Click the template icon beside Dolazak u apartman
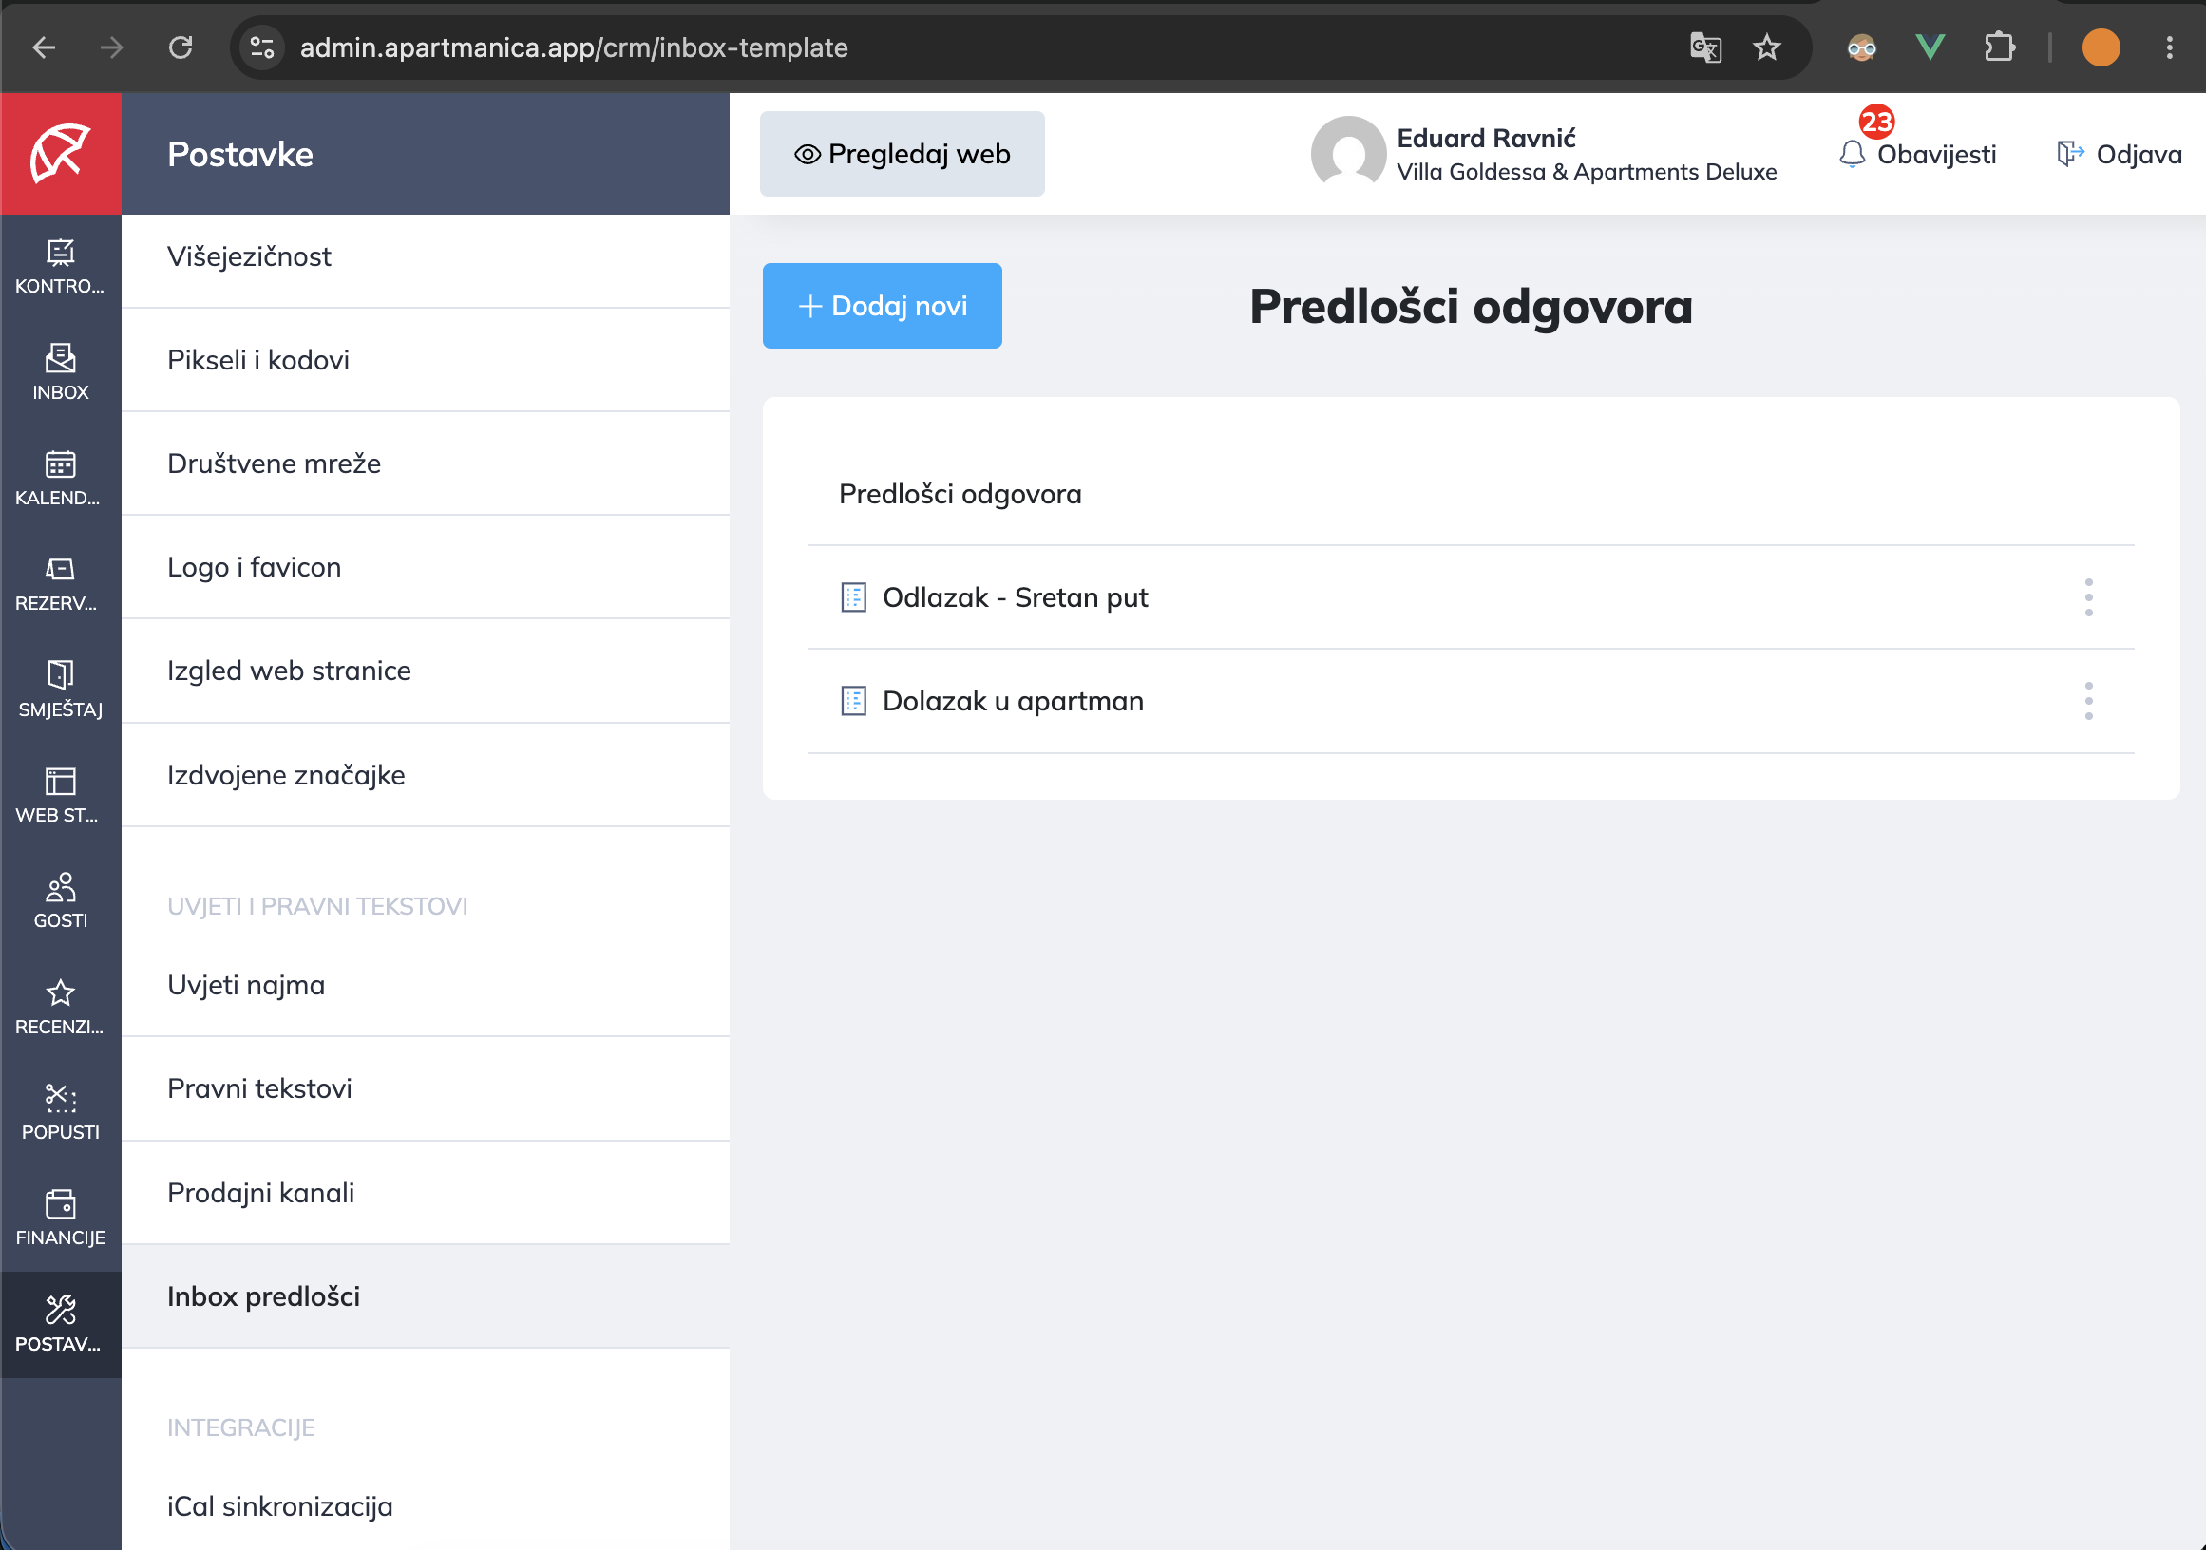2206x1550 pixels. (x=853, y=701)
